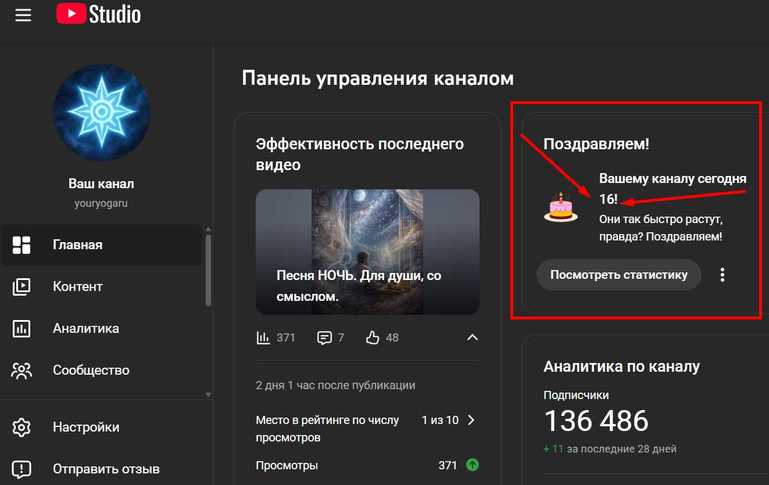Click the green growth arrow next to Просмотры
The width and height of the screenshot is (769, 485).
(x=472, y=465)
